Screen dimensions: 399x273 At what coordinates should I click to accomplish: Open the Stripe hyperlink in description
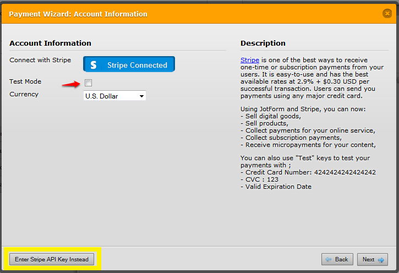250,60
